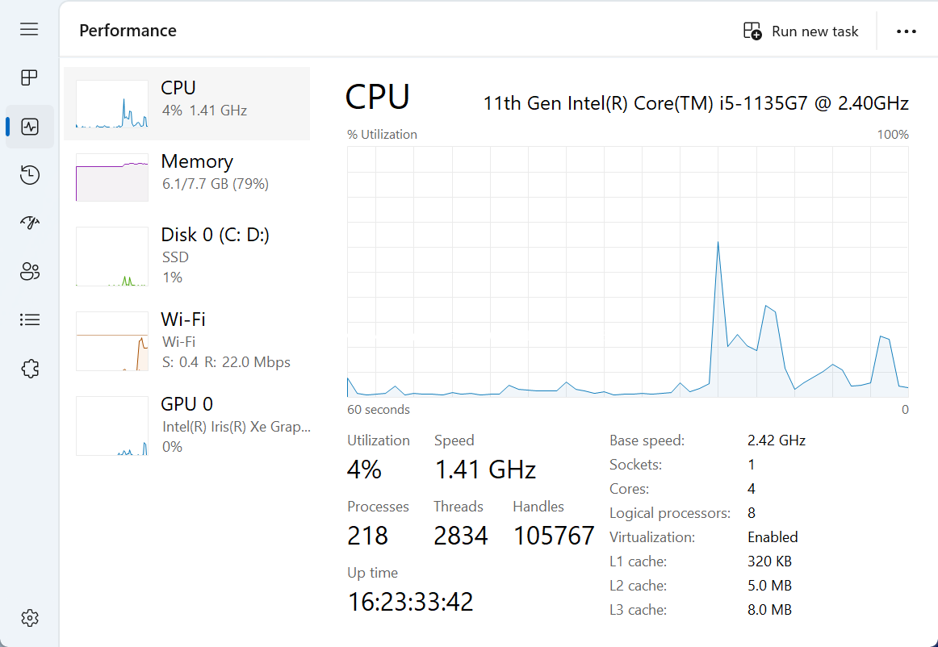Click the Wi-Fi throughput thumbnail graph
Image resolution: width=938 pixels, height=647 pixels.
click(112, 341)
